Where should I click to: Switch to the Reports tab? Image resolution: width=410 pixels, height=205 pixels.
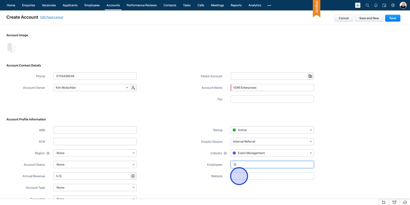point(236,5)
